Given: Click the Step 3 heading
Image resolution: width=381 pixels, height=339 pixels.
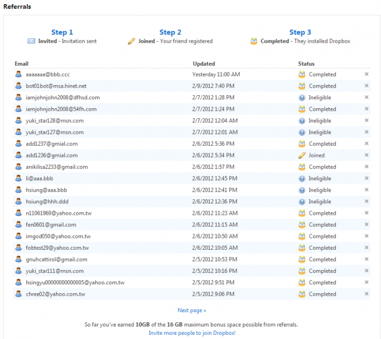Looking at the screenshot, I should tap(300, 32).
